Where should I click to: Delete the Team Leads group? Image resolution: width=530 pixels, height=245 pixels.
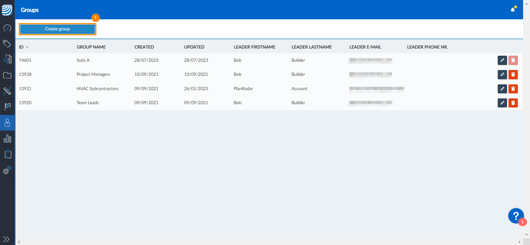pos(513,103)
